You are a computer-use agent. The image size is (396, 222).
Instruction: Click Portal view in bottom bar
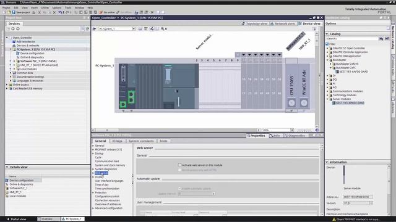pos(17,219)
